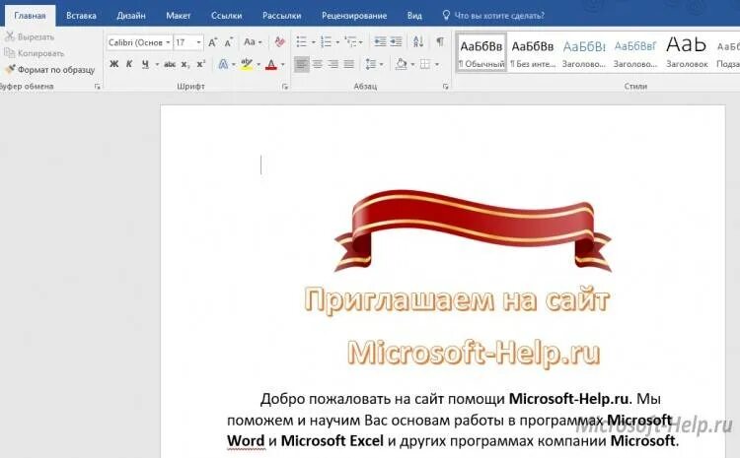Increase paragraph indent

coord(396,42)
